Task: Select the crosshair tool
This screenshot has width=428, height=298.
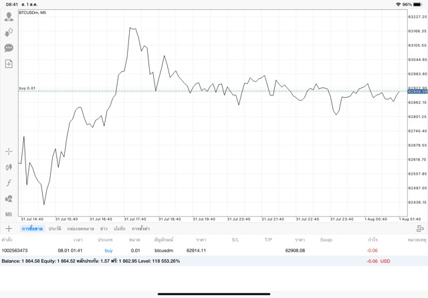Action: tap(9, 151)
